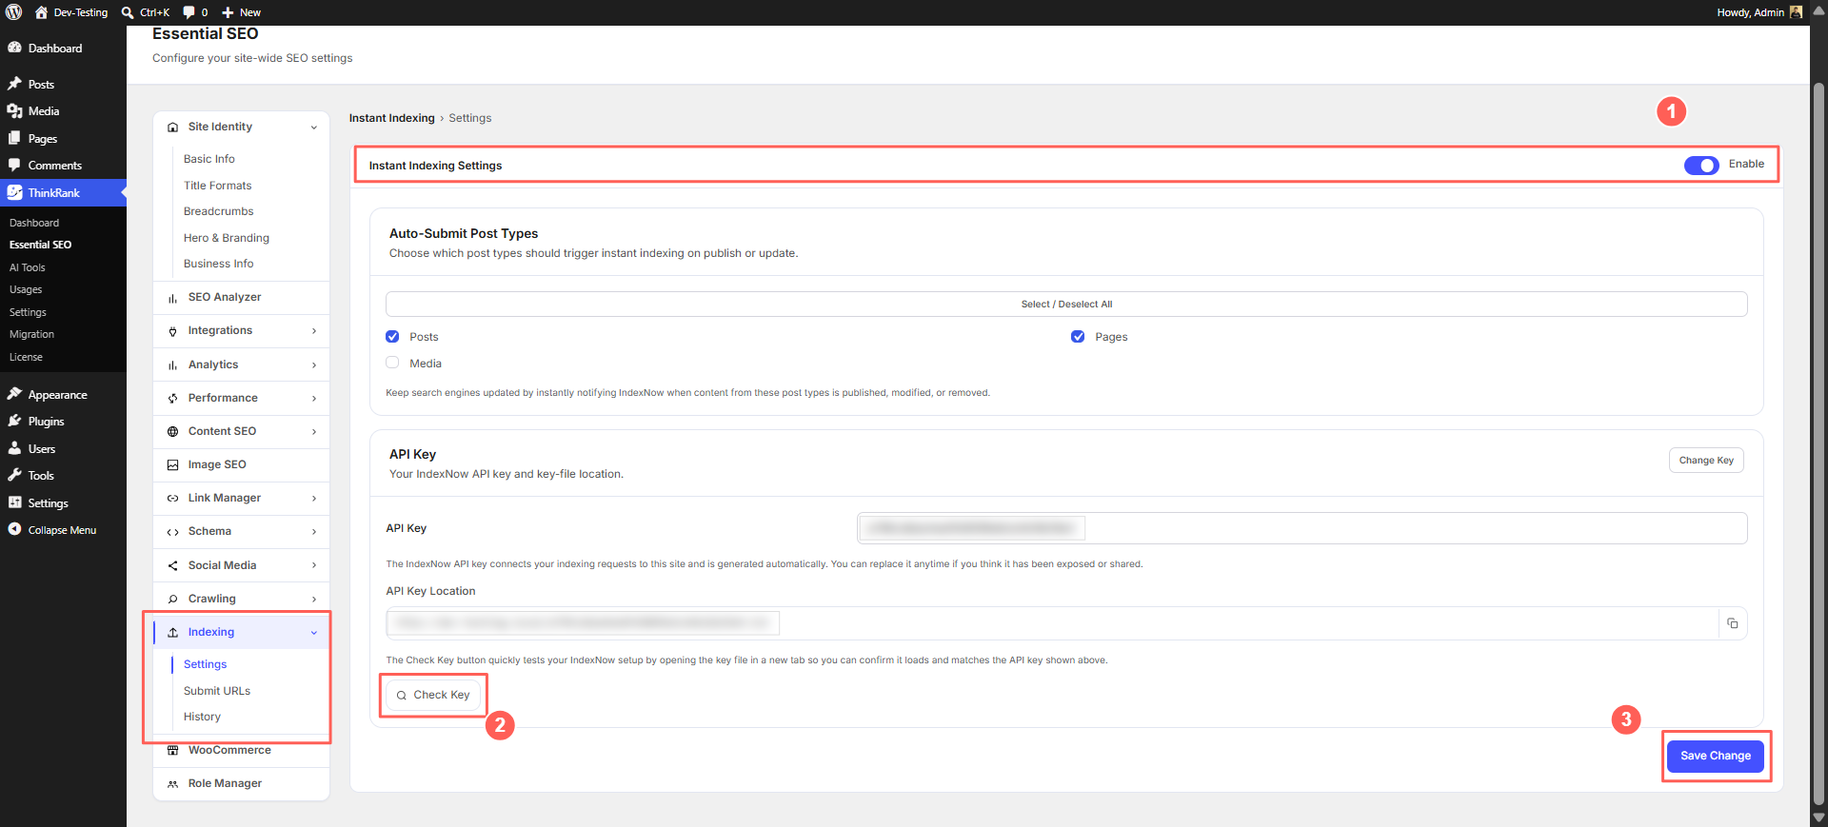Click the API Key input field
1828x827 pixels.
pyautogui.click(x=1302, y=528)
